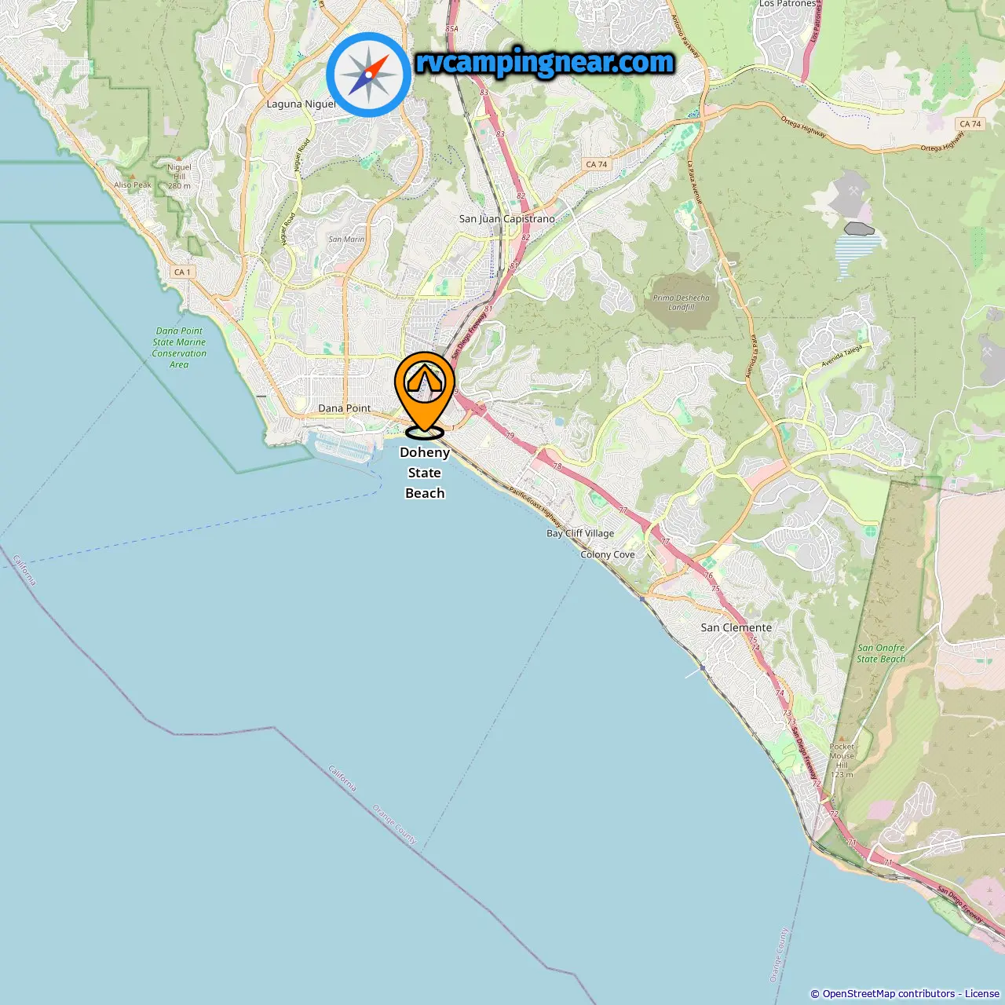The image size is (1005, 1005).
Task: Open OpenStreetMap contributors link
Action: point(889,994)
